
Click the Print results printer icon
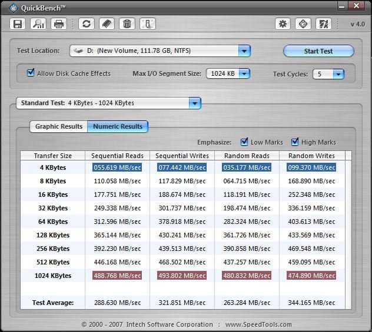point(58,24)
